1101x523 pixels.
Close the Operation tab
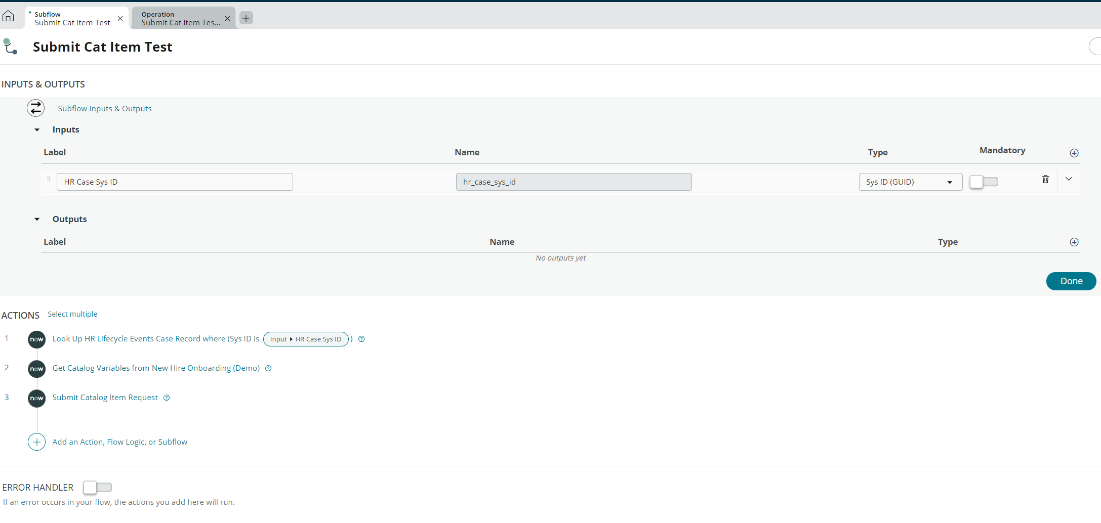[x=227, y=19]
